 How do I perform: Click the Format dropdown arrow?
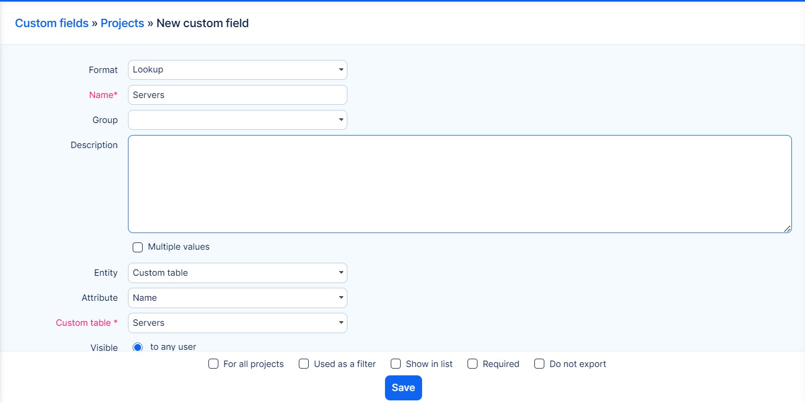pos(340,69)
